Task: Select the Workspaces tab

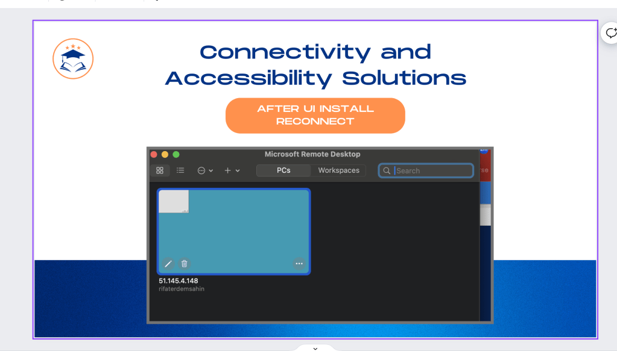Action: click(338, 170)
